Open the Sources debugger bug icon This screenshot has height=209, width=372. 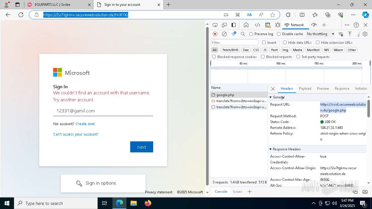pyautogui.click(x=278, y=25)
